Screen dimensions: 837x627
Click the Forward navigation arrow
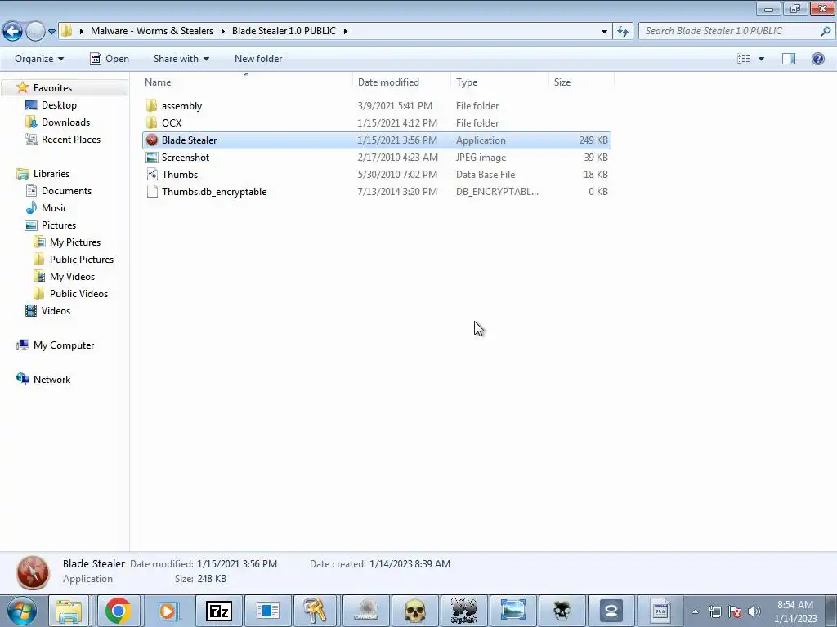point(35,31)
